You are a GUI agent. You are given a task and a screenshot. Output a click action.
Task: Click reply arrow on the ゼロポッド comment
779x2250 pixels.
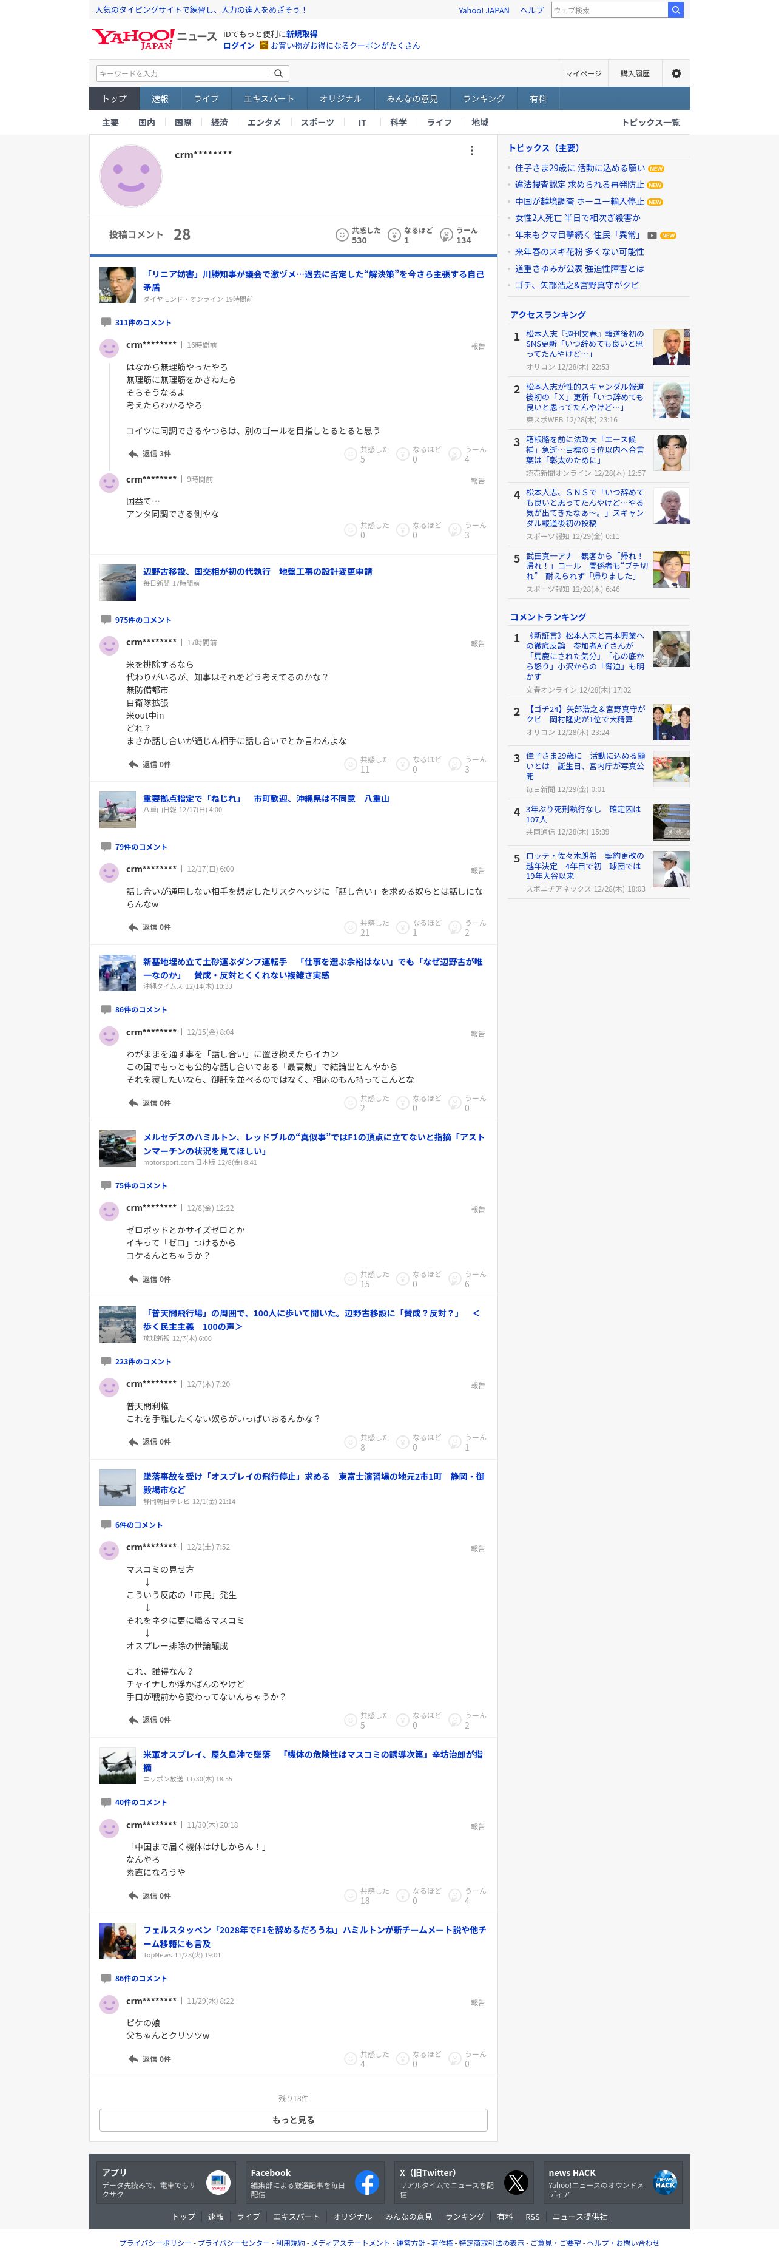click(133, 1279)
